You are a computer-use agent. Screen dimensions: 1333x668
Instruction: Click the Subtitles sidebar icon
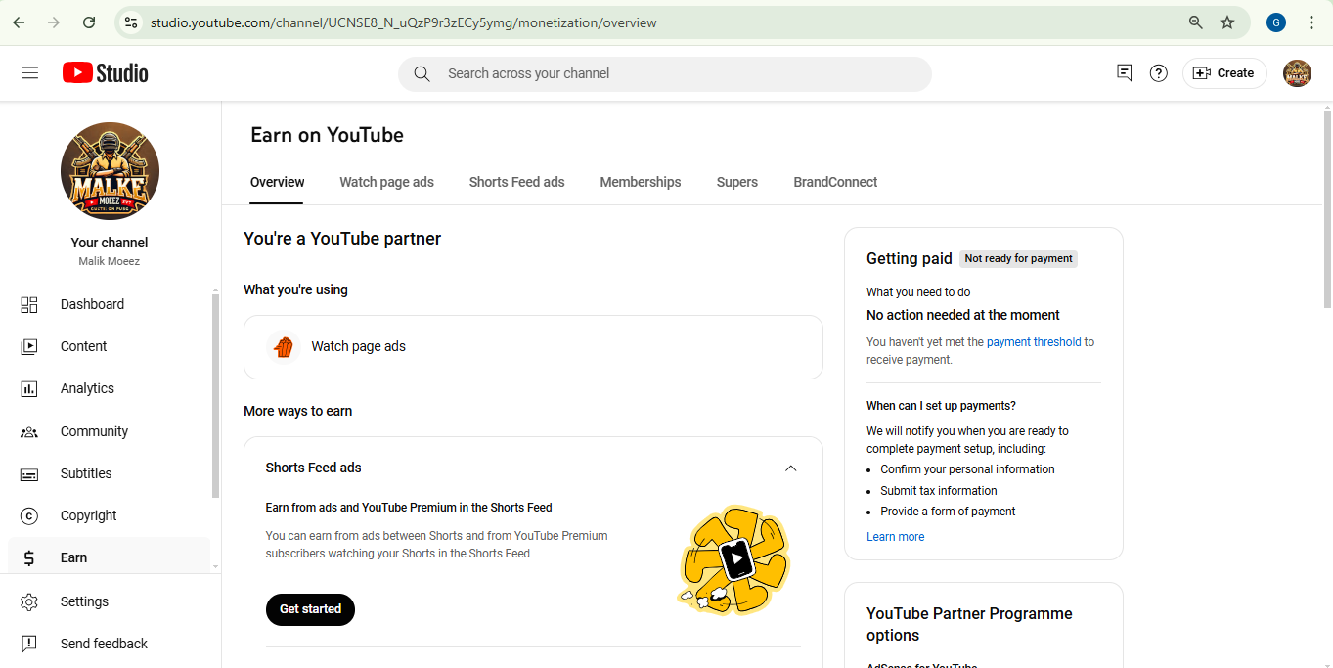point(29,473)
